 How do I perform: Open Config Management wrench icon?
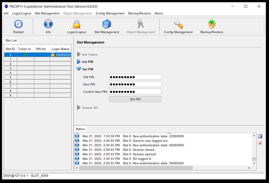178,24
